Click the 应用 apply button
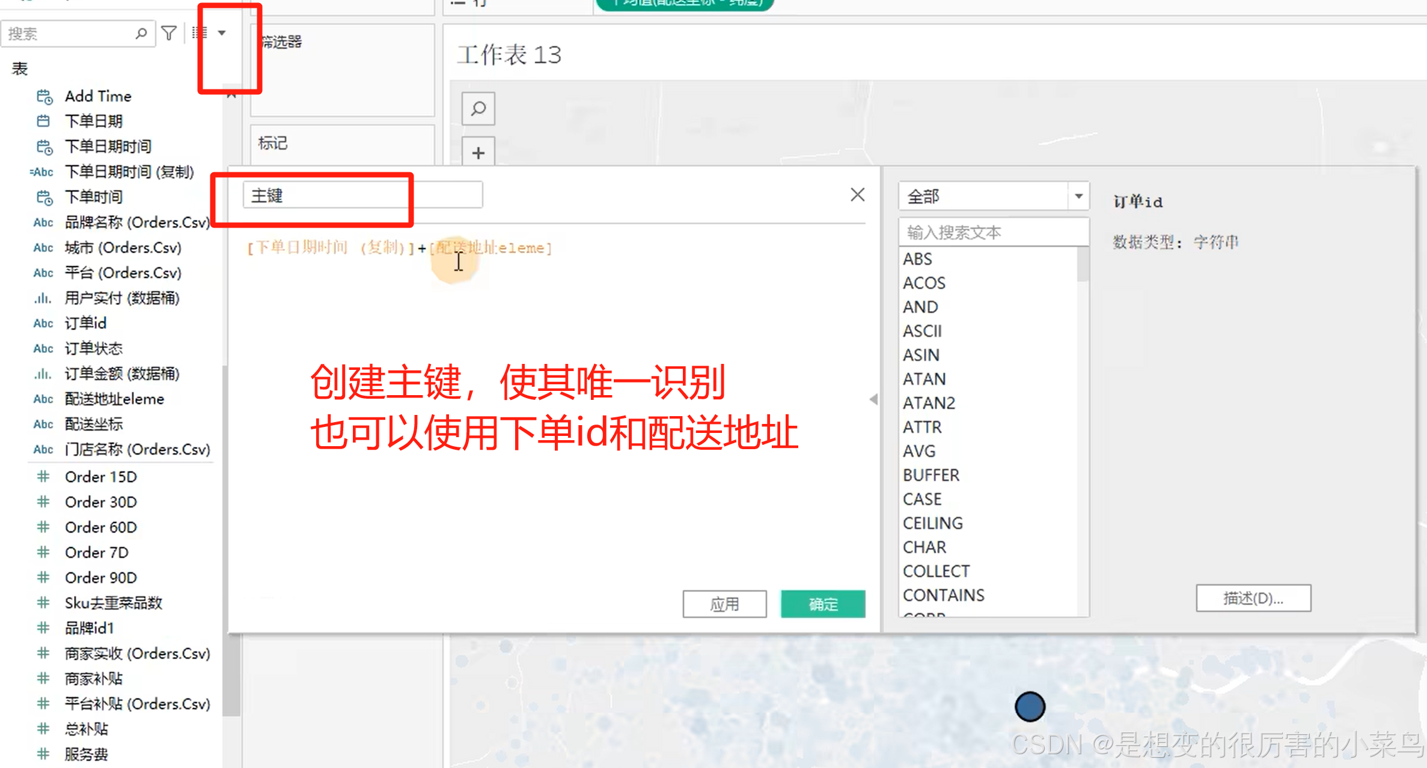The height and width of the screenshot is (768, 1427). pyautogui.click(x=724, y=604)
